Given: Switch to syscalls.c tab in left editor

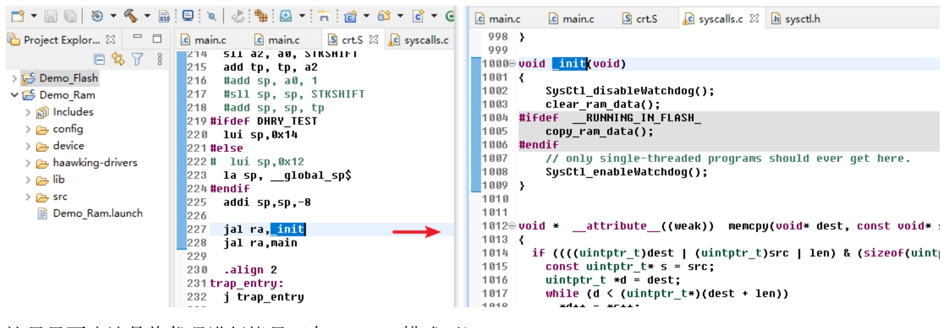Looking at the screenshot, I should point(419,40).
